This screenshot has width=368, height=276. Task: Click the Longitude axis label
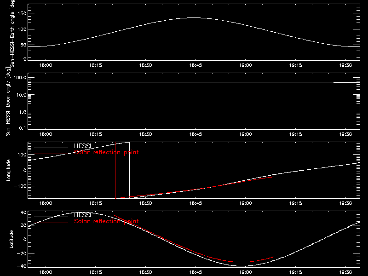pos(8,170)
